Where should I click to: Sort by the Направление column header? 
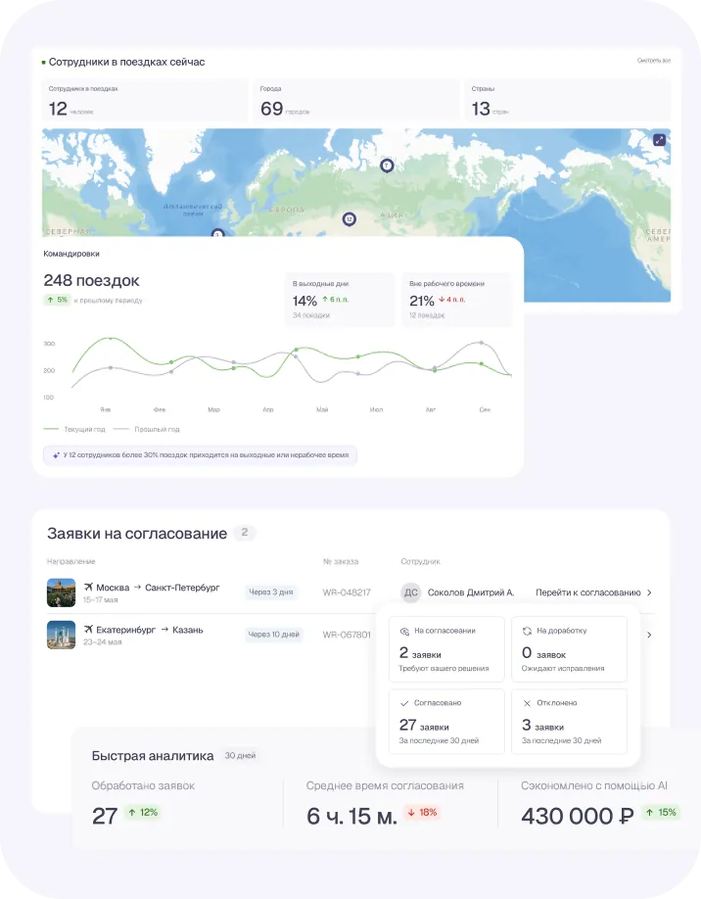pyautogui.click(x=71, y=561)
